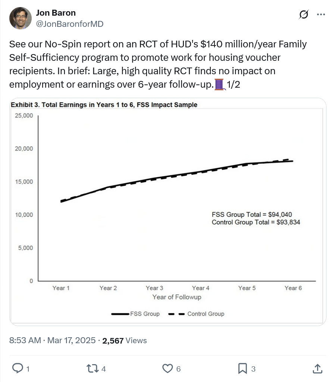335x382 pixels.
Task: Click the 8:53 AM Mar 17, 2025 timestamp
Action: click(52, 340)
